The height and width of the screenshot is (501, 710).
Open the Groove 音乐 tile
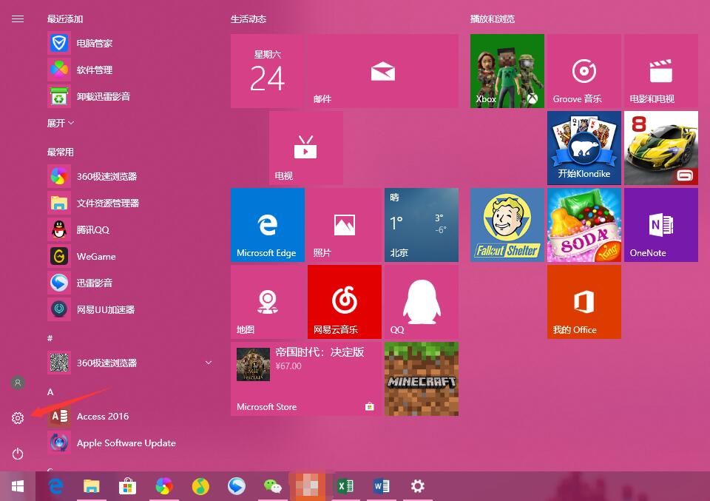click(x=584, y=70)
